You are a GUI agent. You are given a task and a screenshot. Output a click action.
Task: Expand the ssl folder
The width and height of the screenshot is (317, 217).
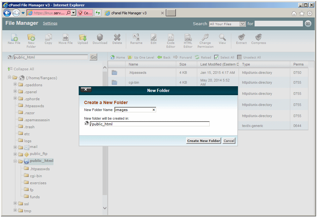pos(15,203)
